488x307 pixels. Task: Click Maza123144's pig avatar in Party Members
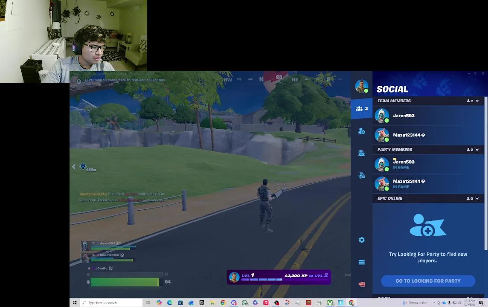(381, 183)
